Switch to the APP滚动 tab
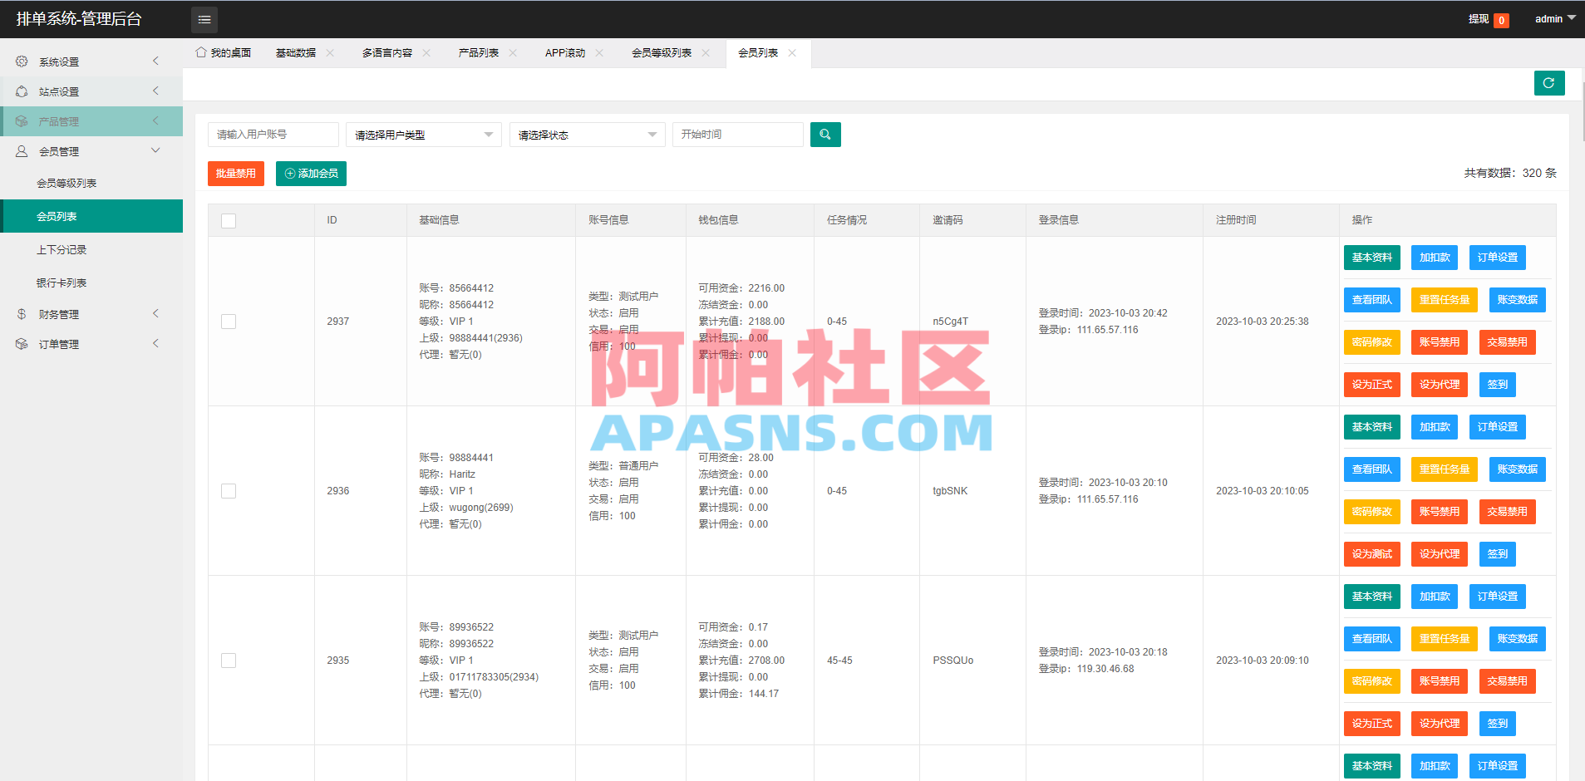1585x781 pixels. pyautogui.click(x=565, y=52)
